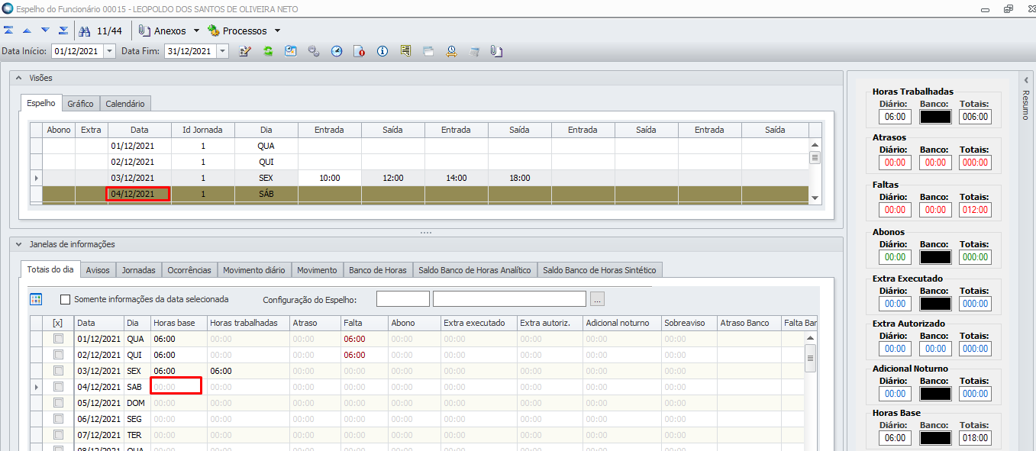Click Horas Base Banco black box
This screenshot has width=1036, height=451.
pyautogui.click(x=935, y=438)
